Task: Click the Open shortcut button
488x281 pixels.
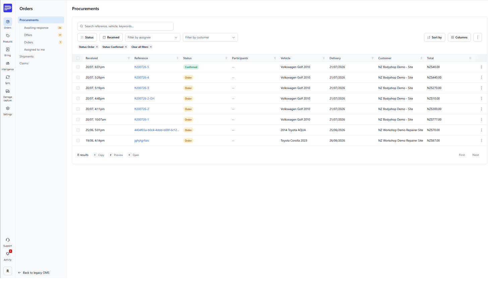Action: point(133,155)
